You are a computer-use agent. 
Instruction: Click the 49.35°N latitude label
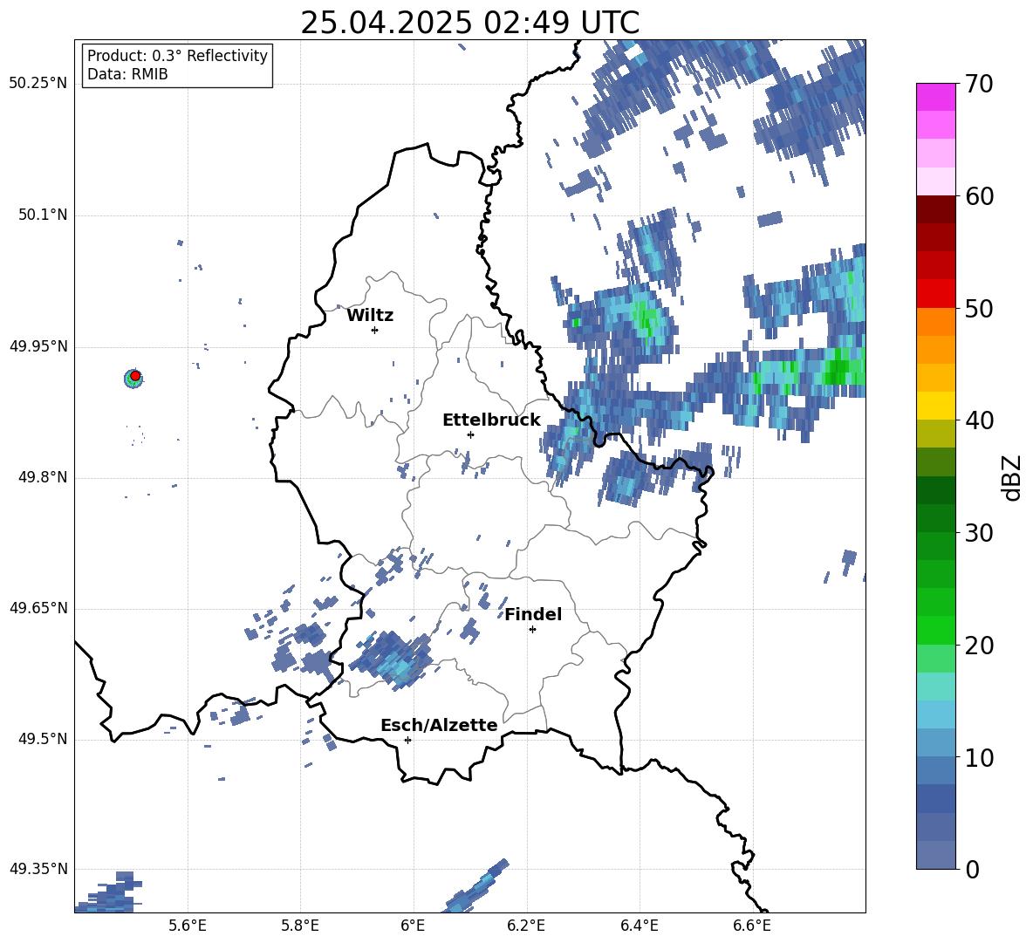pyautogui.click(x=38, y=869)
